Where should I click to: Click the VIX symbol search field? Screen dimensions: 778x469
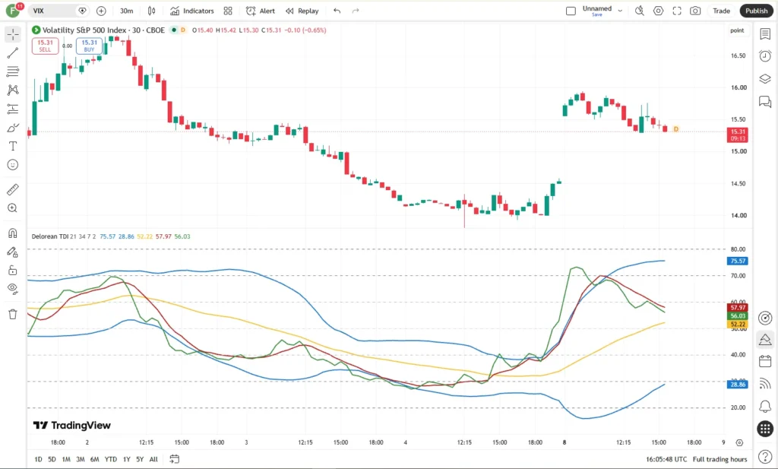coord(59,11)
